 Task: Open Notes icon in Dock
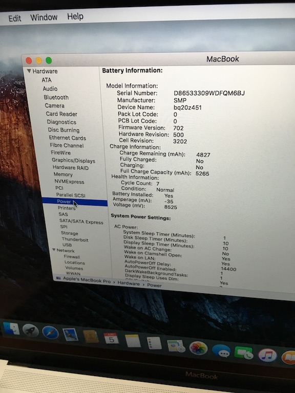pos(133,341)
